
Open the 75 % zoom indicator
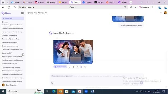[133, 7]
